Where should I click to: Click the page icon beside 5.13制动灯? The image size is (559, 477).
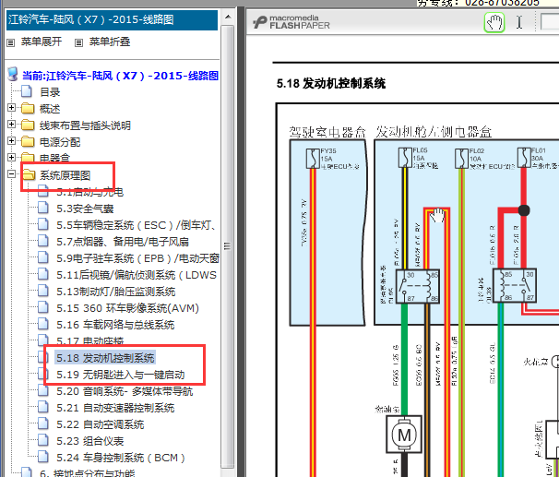43,291
